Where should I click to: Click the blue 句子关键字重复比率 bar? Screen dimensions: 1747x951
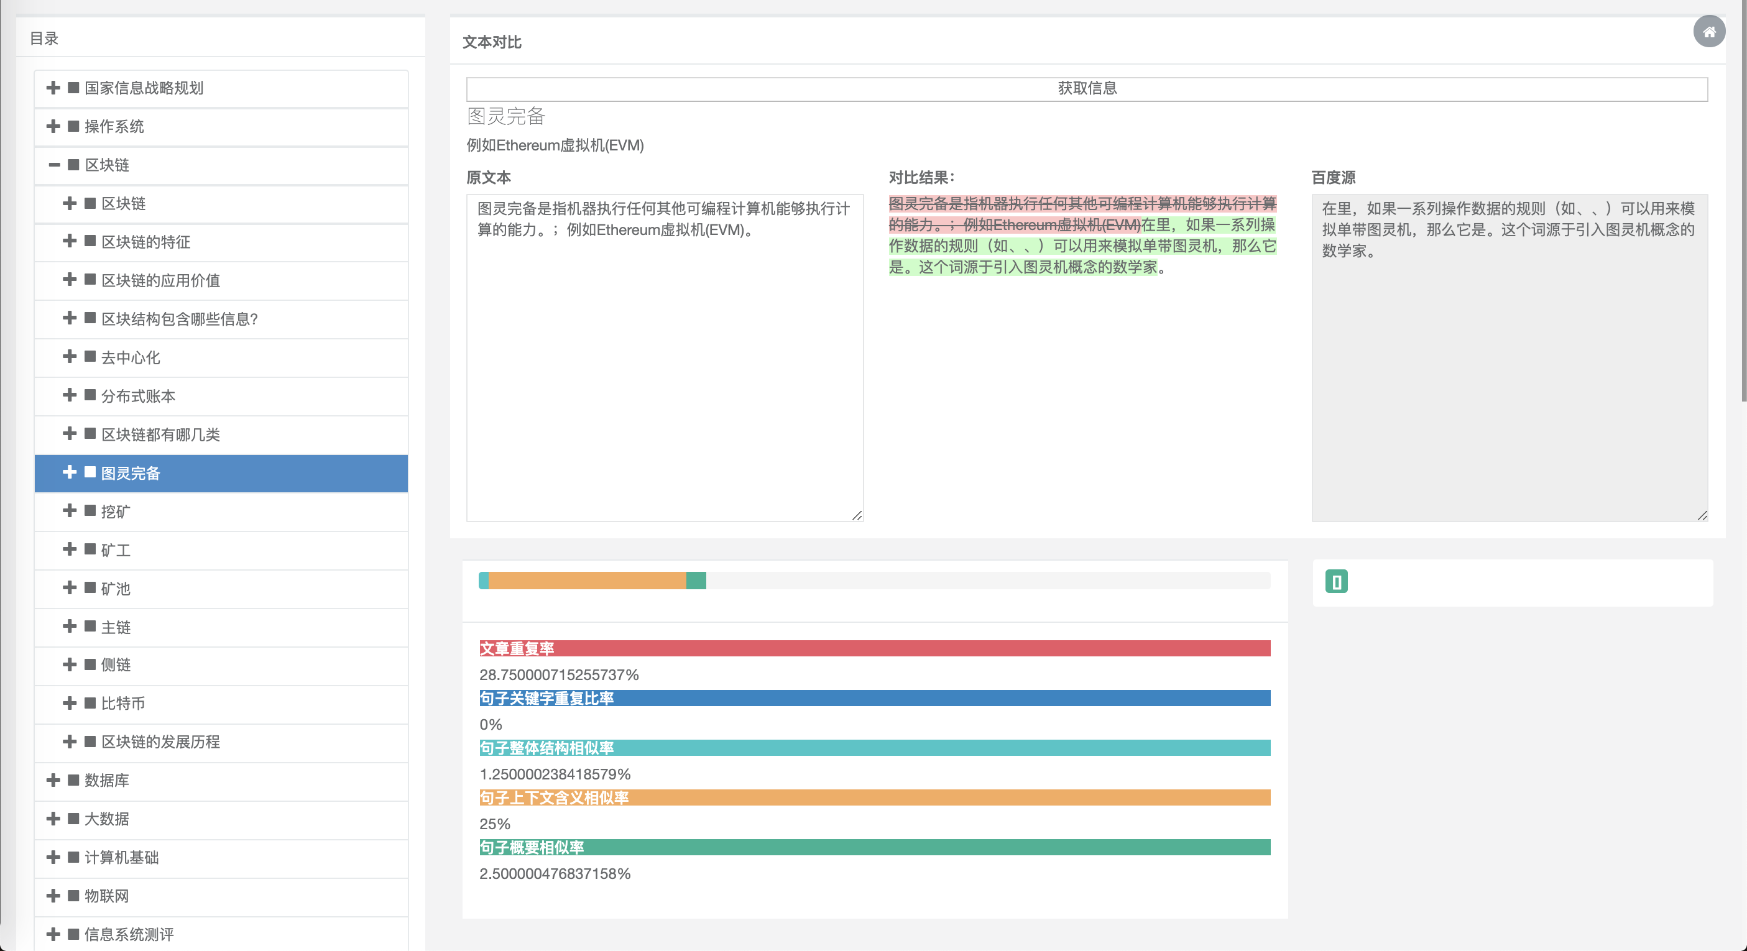[x=874, y=698]
